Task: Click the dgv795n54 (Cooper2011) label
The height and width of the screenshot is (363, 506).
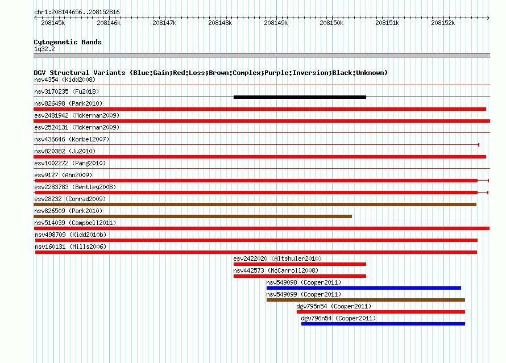Action: pyautogui.click(x=334, y=306)
